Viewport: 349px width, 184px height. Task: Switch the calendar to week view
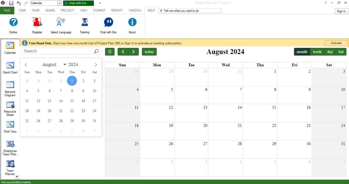(x=317, y=52)
